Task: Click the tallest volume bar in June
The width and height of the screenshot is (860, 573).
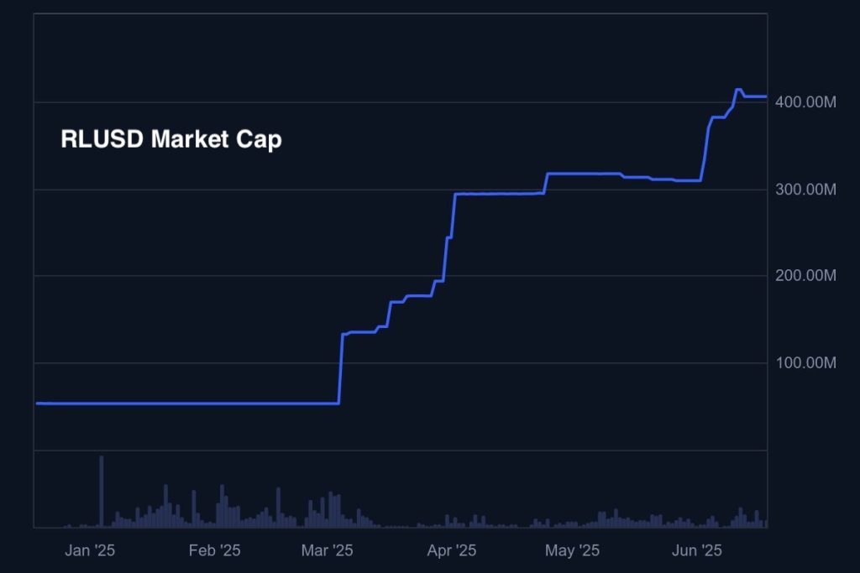Action: coord(741,516)
